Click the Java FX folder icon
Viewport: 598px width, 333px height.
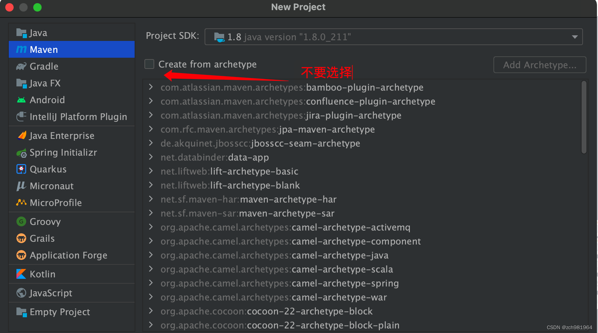tap(21, 83)
